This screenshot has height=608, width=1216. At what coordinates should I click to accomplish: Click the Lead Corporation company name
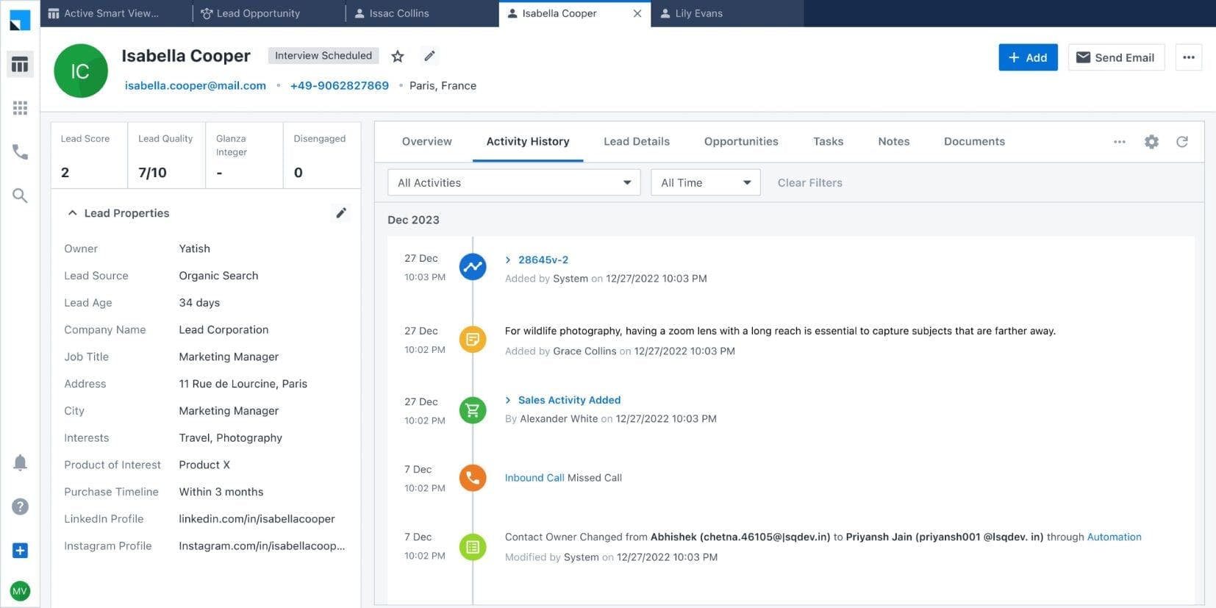pos(223,330)
